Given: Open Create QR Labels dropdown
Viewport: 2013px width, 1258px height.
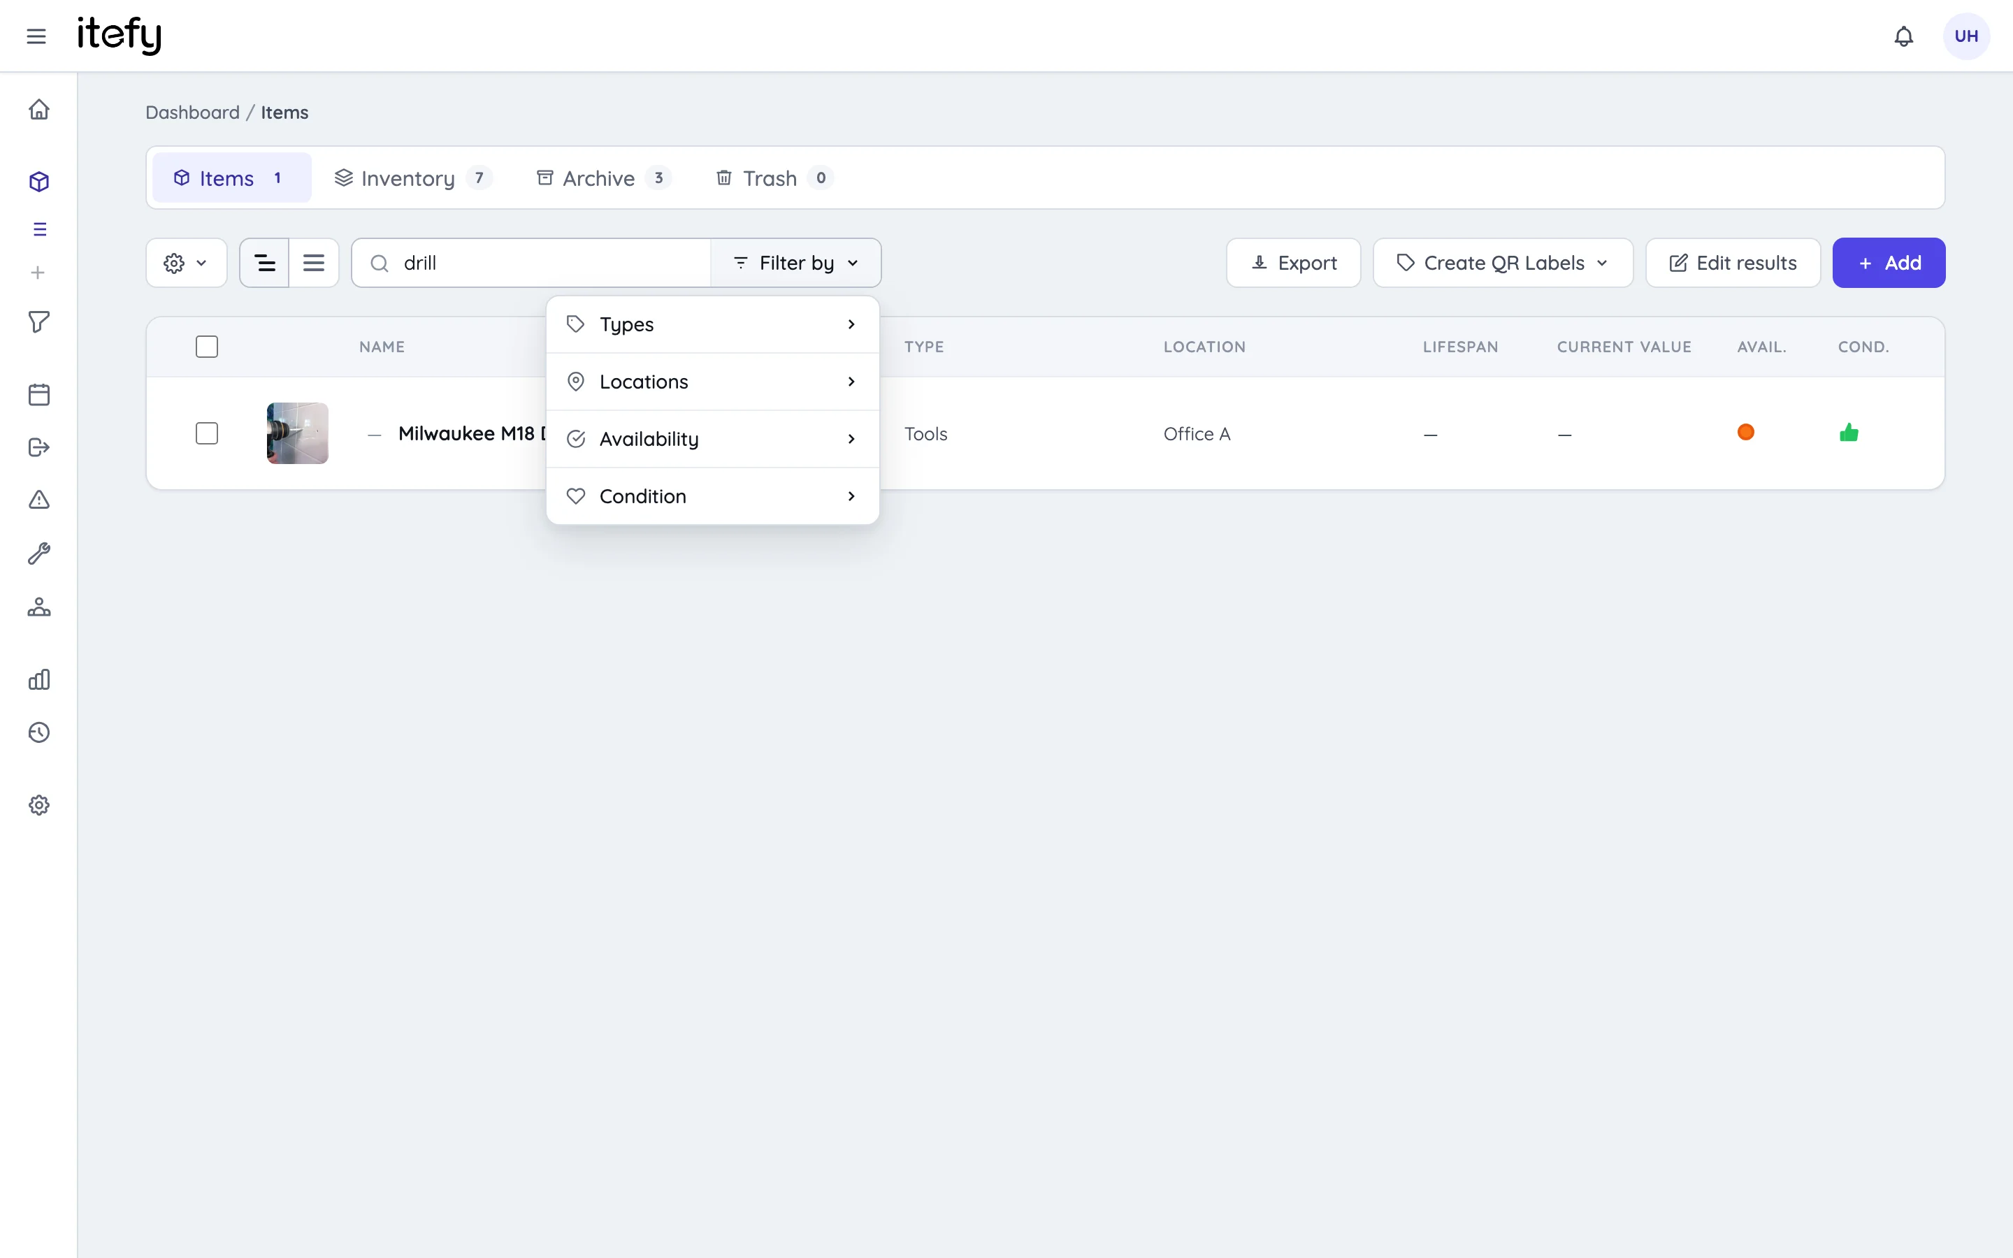Looking at the screenshot, I should (x=1502, y=263).
